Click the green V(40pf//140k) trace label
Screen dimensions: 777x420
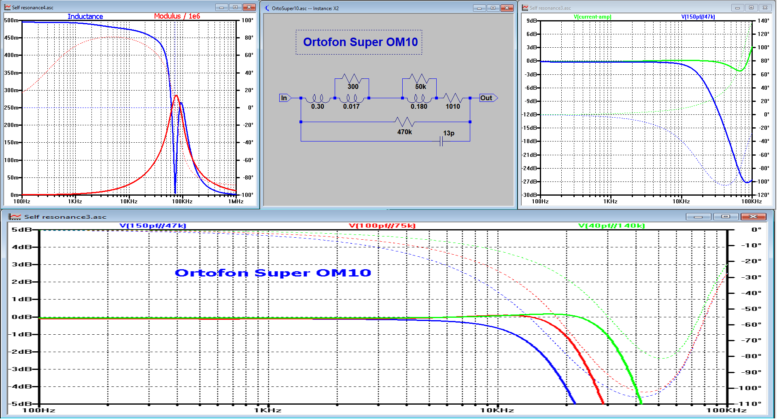611,226
